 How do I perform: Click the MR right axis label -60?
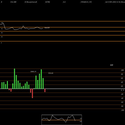(x=122, y=102)
